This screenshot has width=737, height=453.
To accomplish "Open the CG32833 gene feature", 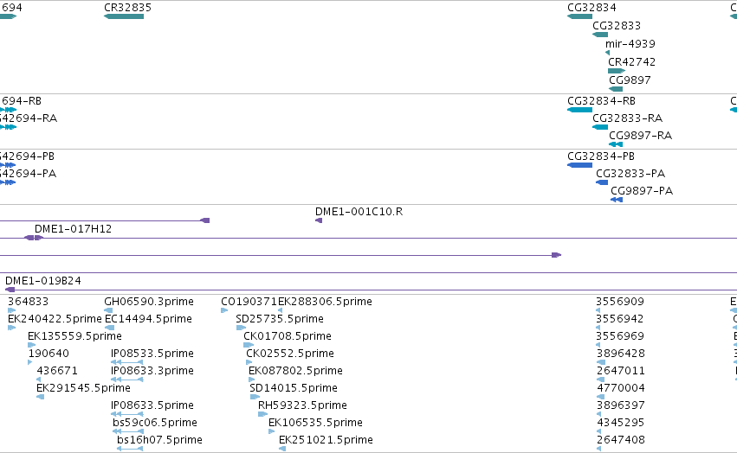I will tap(617, 26).
